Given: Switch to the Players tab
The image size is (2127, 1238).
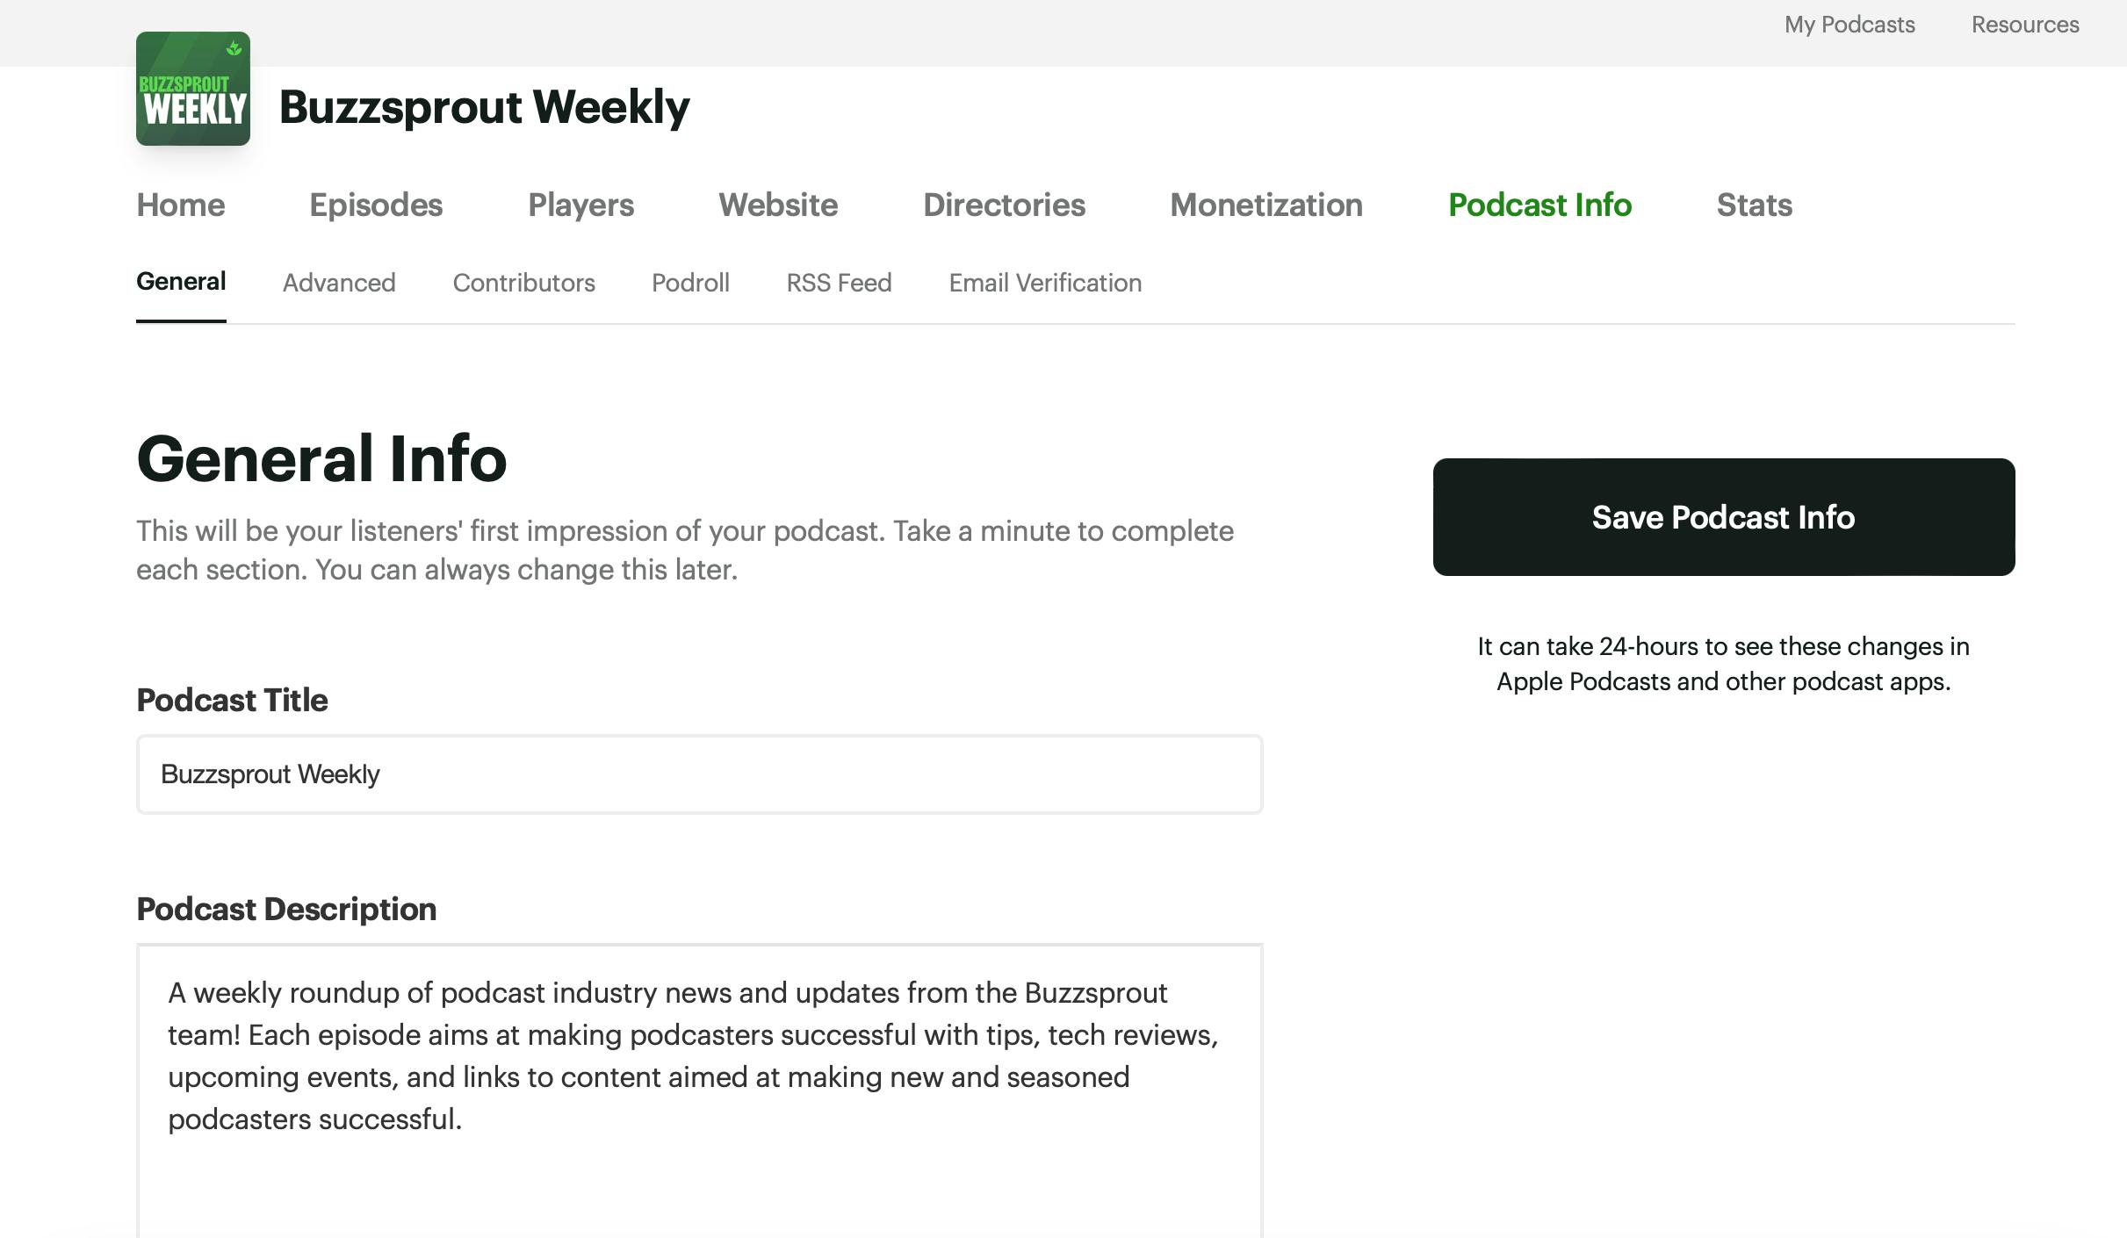Looking at the screenshot, I should [x=581, y=205].
